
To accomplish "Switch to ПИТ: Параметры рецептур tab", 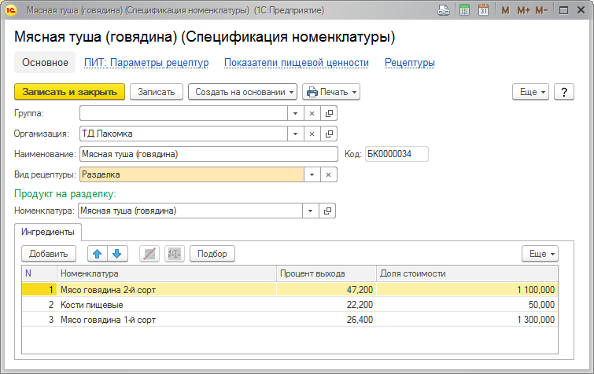I will (x=146, y=63).
